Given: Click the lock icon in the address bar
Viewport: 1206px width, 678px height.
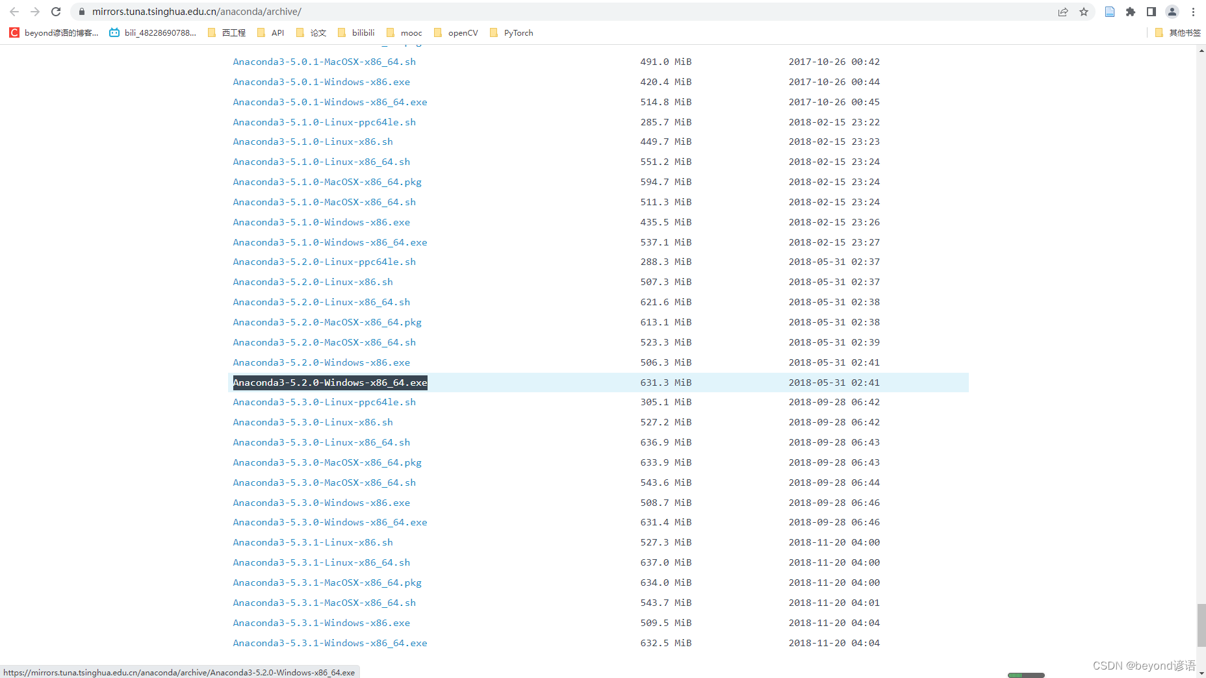Looking at the screenshot, I should coord(82,12).
